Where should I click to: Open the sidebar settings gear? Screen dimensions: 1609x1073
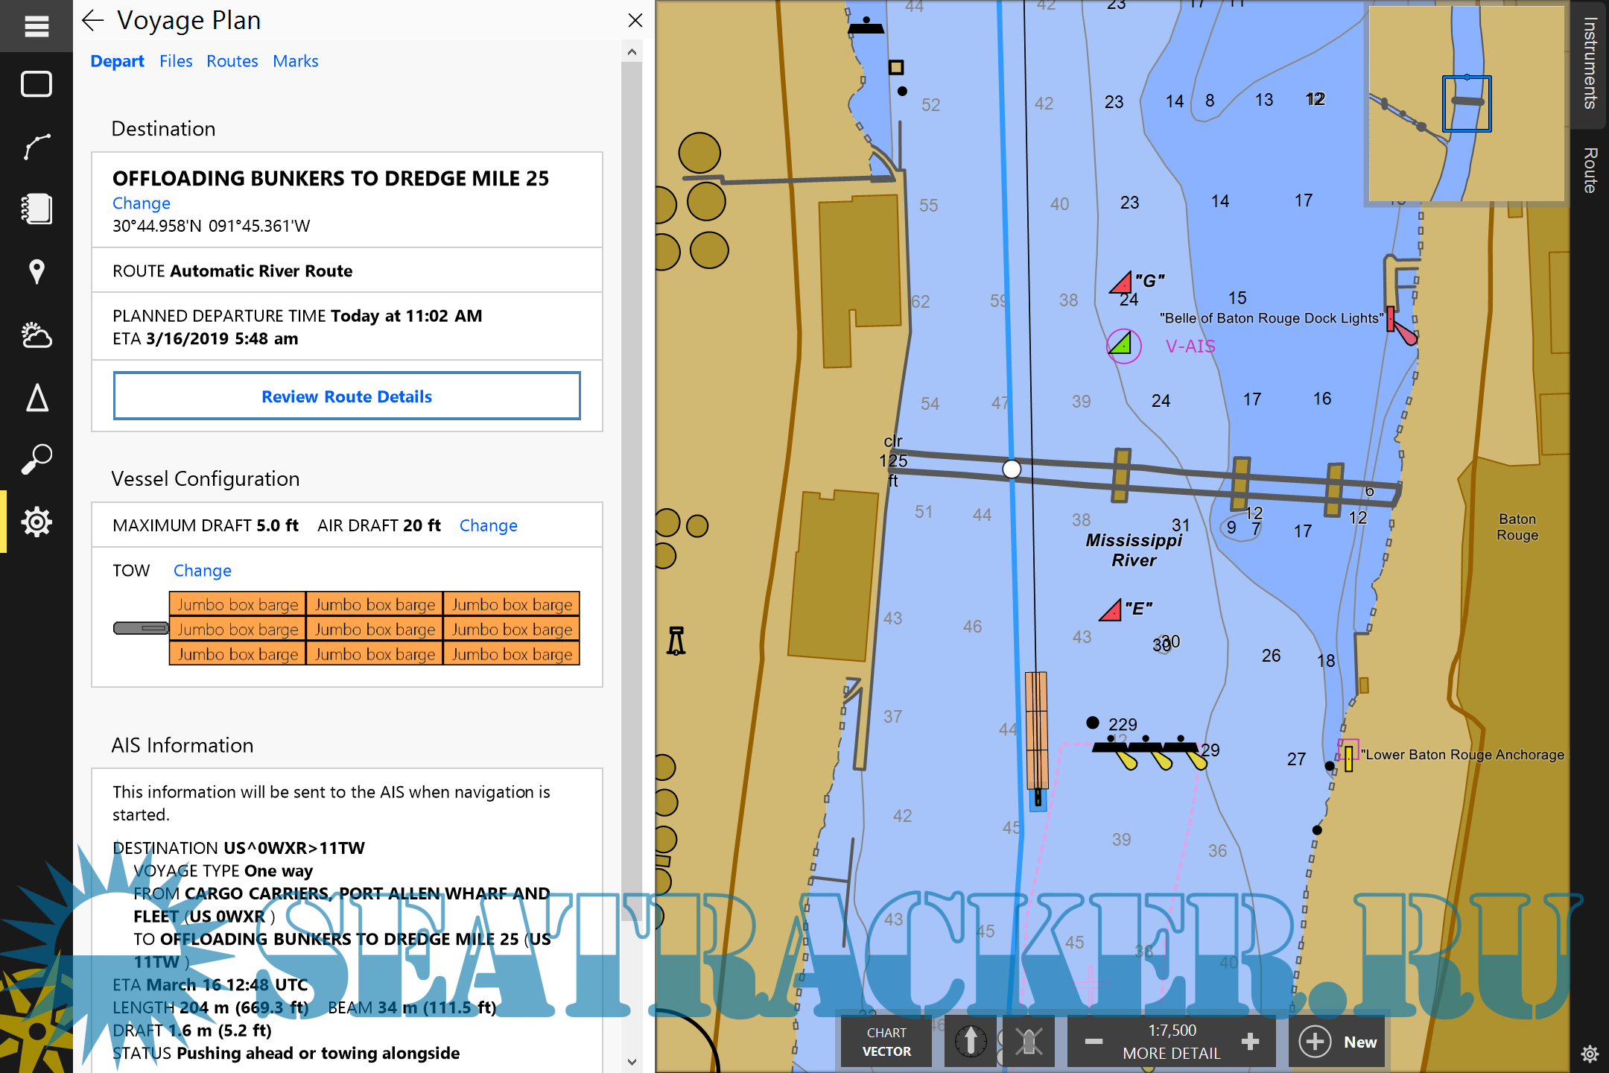click(36, 522)
